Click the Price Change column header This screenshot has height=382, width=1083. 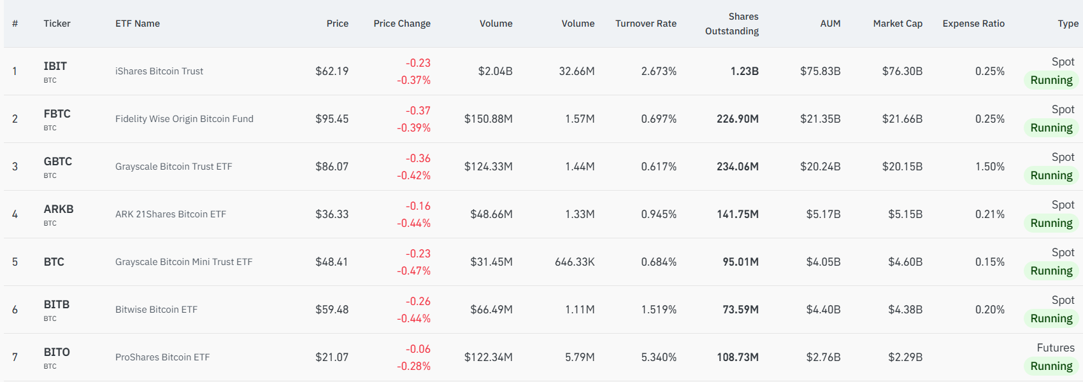402,24
